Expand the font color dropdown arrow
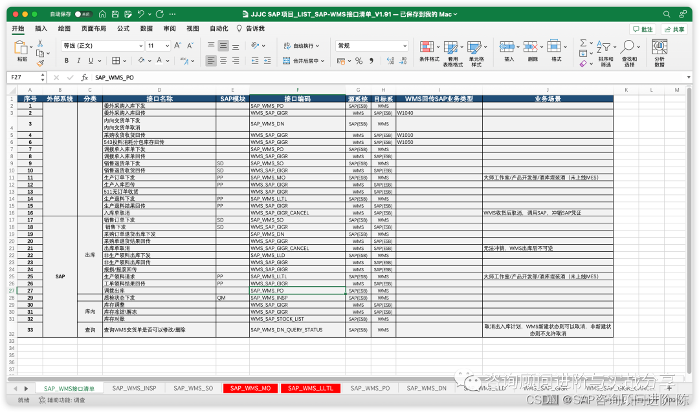This screenshot has height=412, width=699. tap(168, 61)
